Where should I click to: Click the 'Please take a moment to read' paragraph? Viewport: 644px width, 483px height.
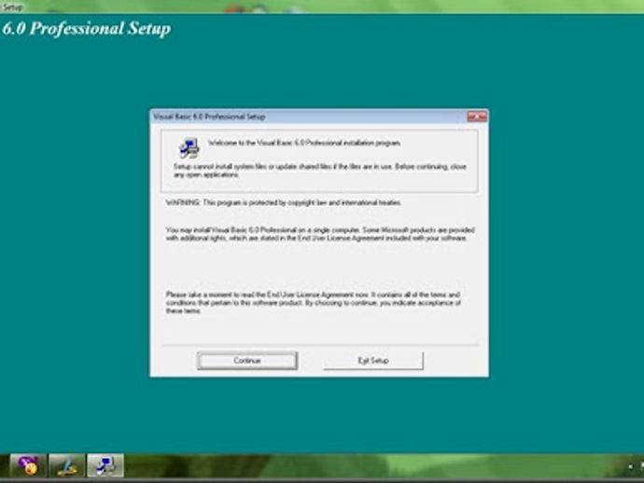click(x=313, y=302)
